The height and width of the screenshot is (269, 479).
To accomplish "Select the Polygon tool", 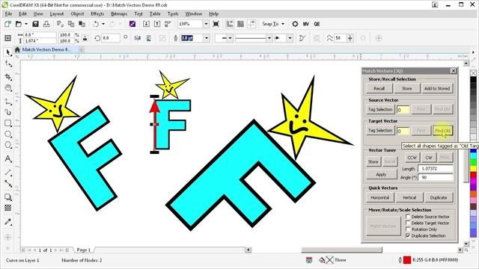I will (8, 145).
